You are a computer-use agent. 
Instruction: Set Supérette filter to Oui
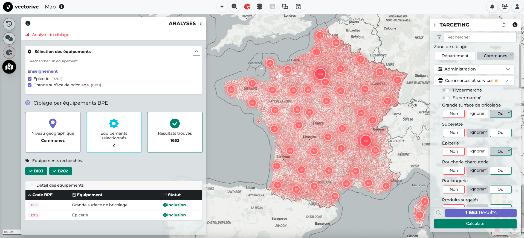pos(500,133)
